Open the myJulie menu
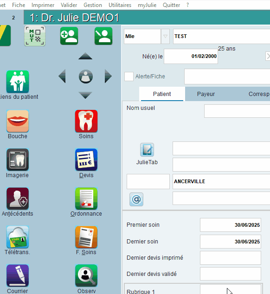The image size is (270, 294). 147,5
